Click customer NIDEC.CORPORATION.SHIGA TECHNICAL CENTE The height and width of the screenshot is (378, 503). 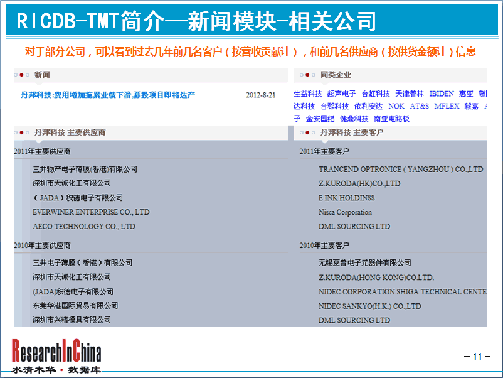[403, 292]
